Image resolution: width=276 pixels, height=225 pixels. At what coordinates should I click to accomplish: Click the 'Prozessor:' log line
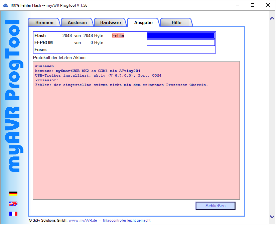(x=47, y=80)
